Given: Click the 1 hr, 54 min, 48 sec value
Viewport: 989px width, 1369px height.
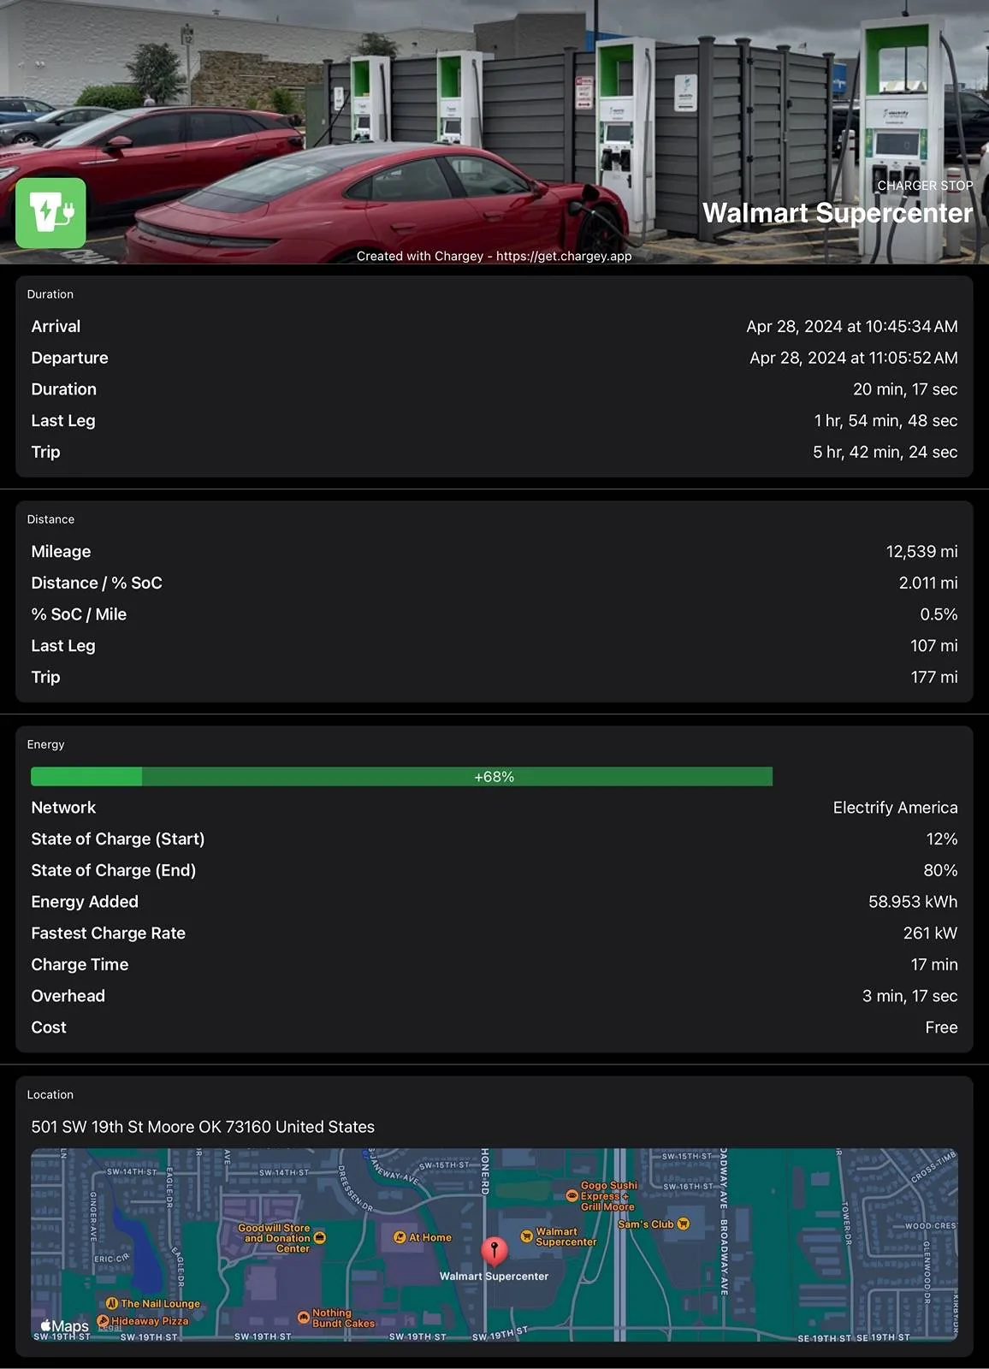Looking at the screenshot, I should click(x=886, y=420).
